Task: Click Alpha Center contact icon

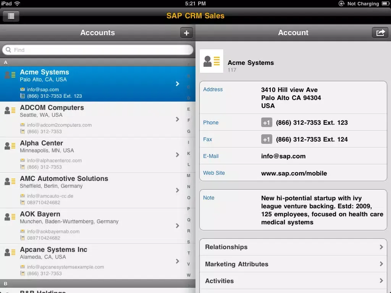Action: [x=10, y=146]
